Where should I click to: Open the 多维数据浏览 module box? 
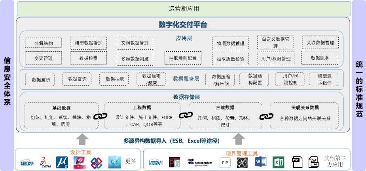tap(135, 59)
